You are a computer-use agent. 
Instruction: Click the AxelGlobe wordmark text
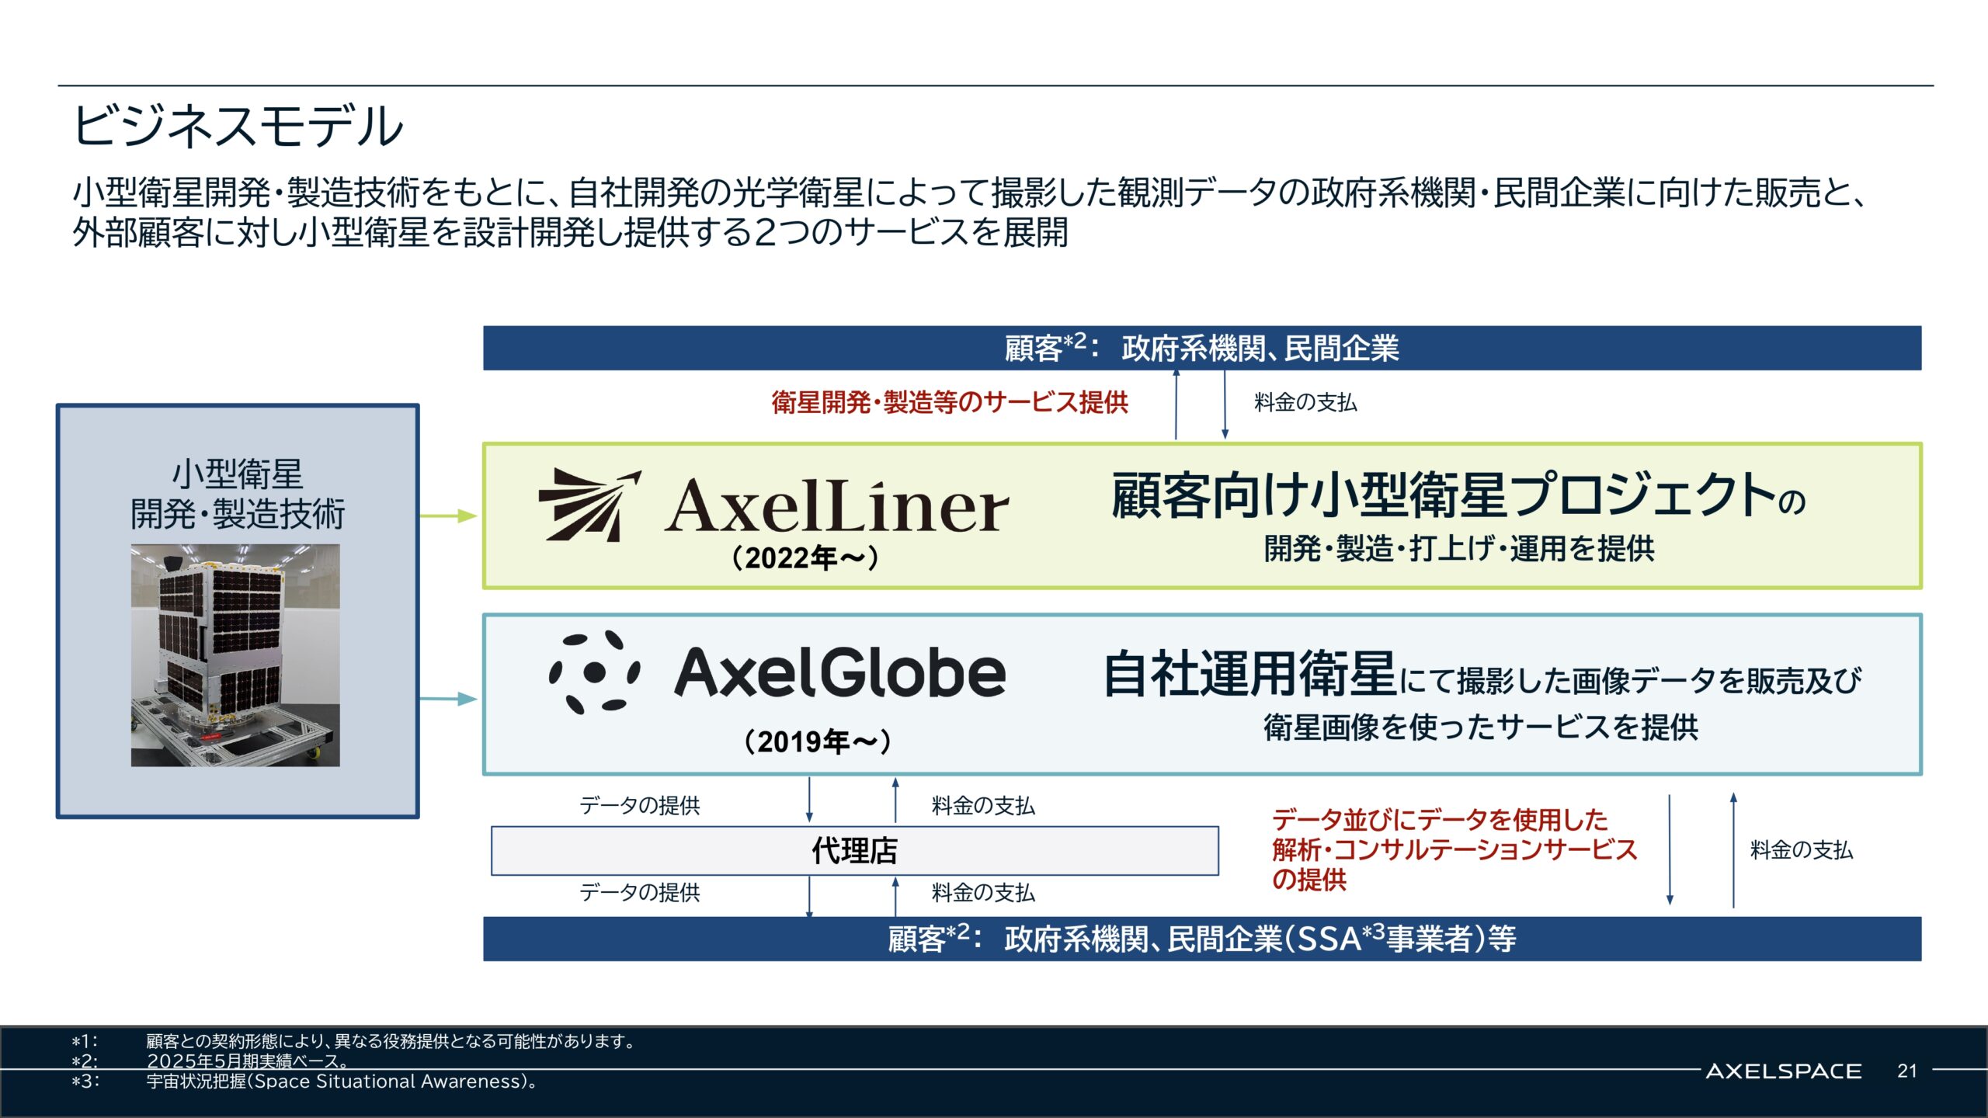click(840, 672)
